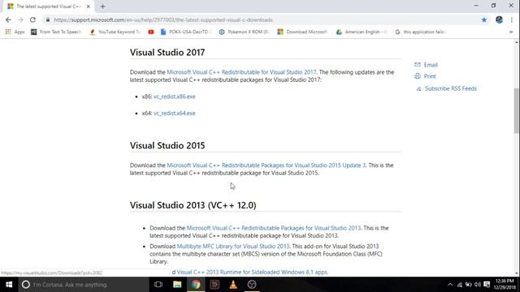Viewport: 520px width, 292px height.
Task: Close the Visual C++ downloads tab
Action: (x=89, y=6)
